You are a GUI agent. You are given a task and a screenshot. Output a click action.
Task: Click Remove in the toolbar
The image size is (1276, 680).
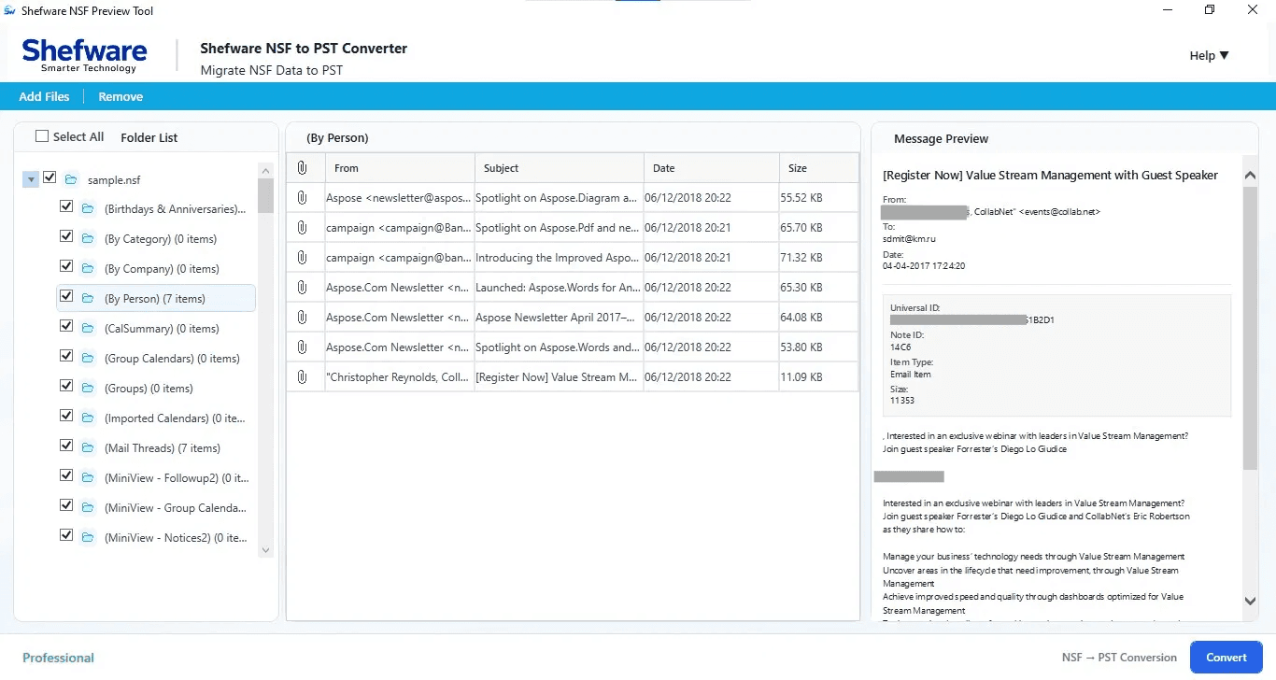coord(121,96)
